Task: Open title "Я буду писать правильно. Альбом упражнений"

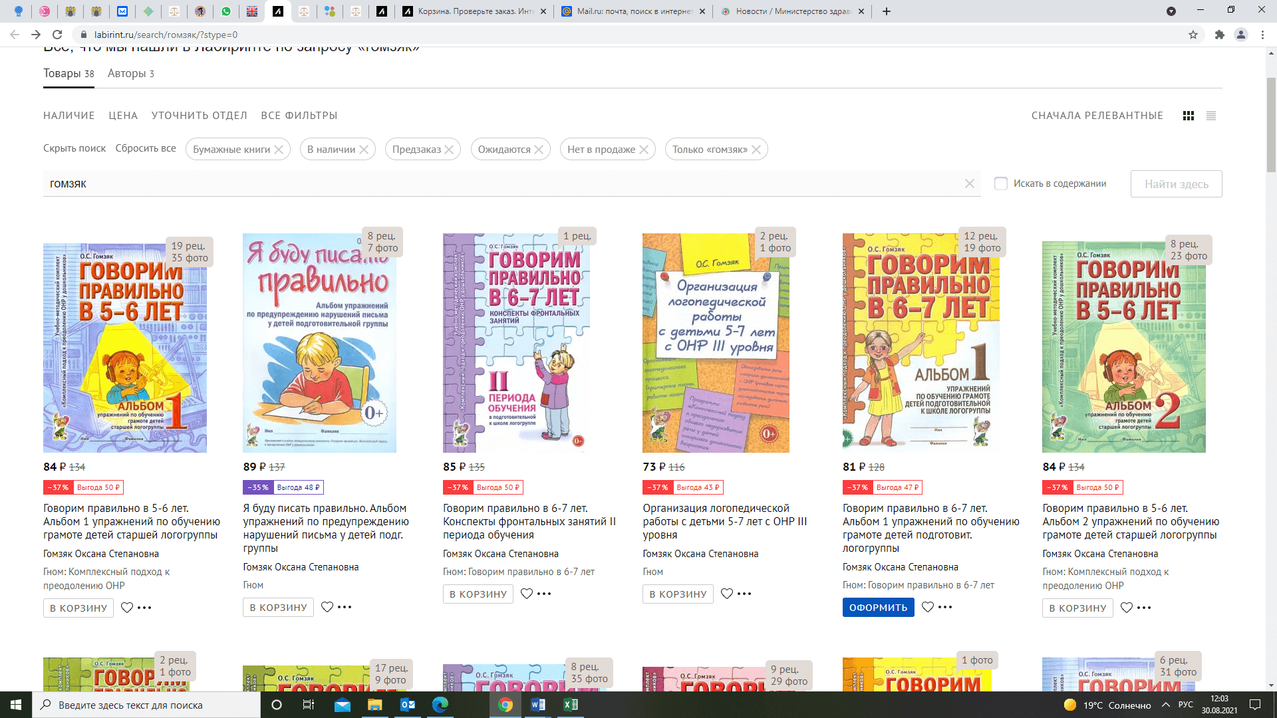Action: (x=326, y=528)
